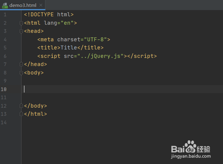
Task: Click the opening <head> tag text
Action: point(34,31)
